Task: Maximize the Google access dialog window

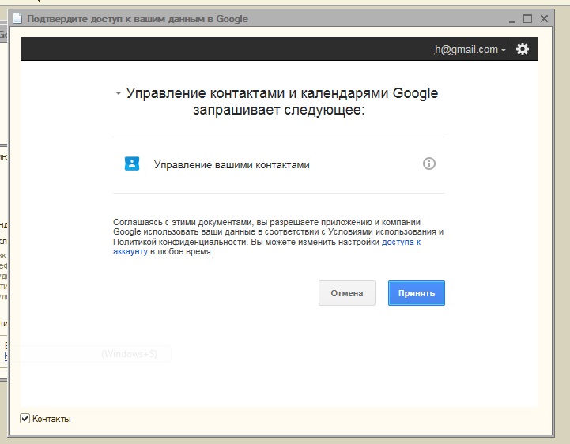Action: coord(528,18)
